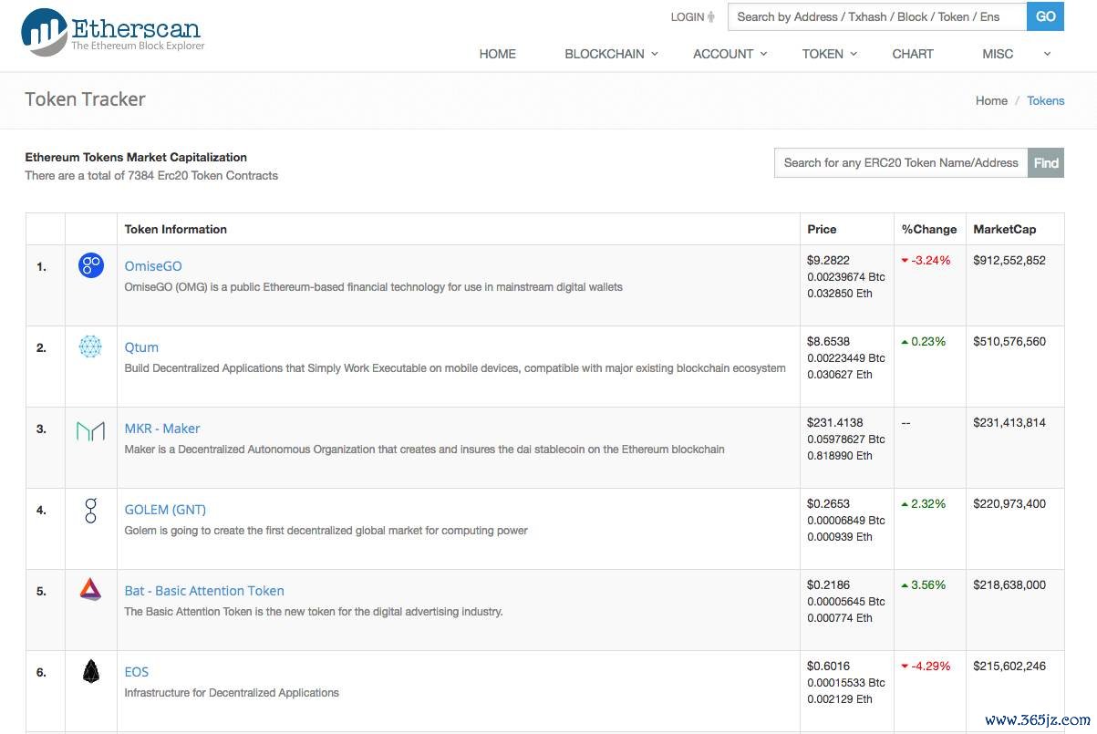
Task: Open the Qtum token link
Action: pyautogui.click(x=141, y=347)
